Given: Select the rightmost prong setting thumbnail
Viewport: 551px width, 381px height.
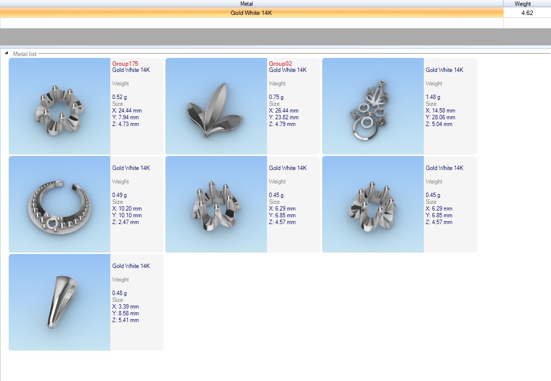Looking at the screenshot, I should click(x=373, y=204).
